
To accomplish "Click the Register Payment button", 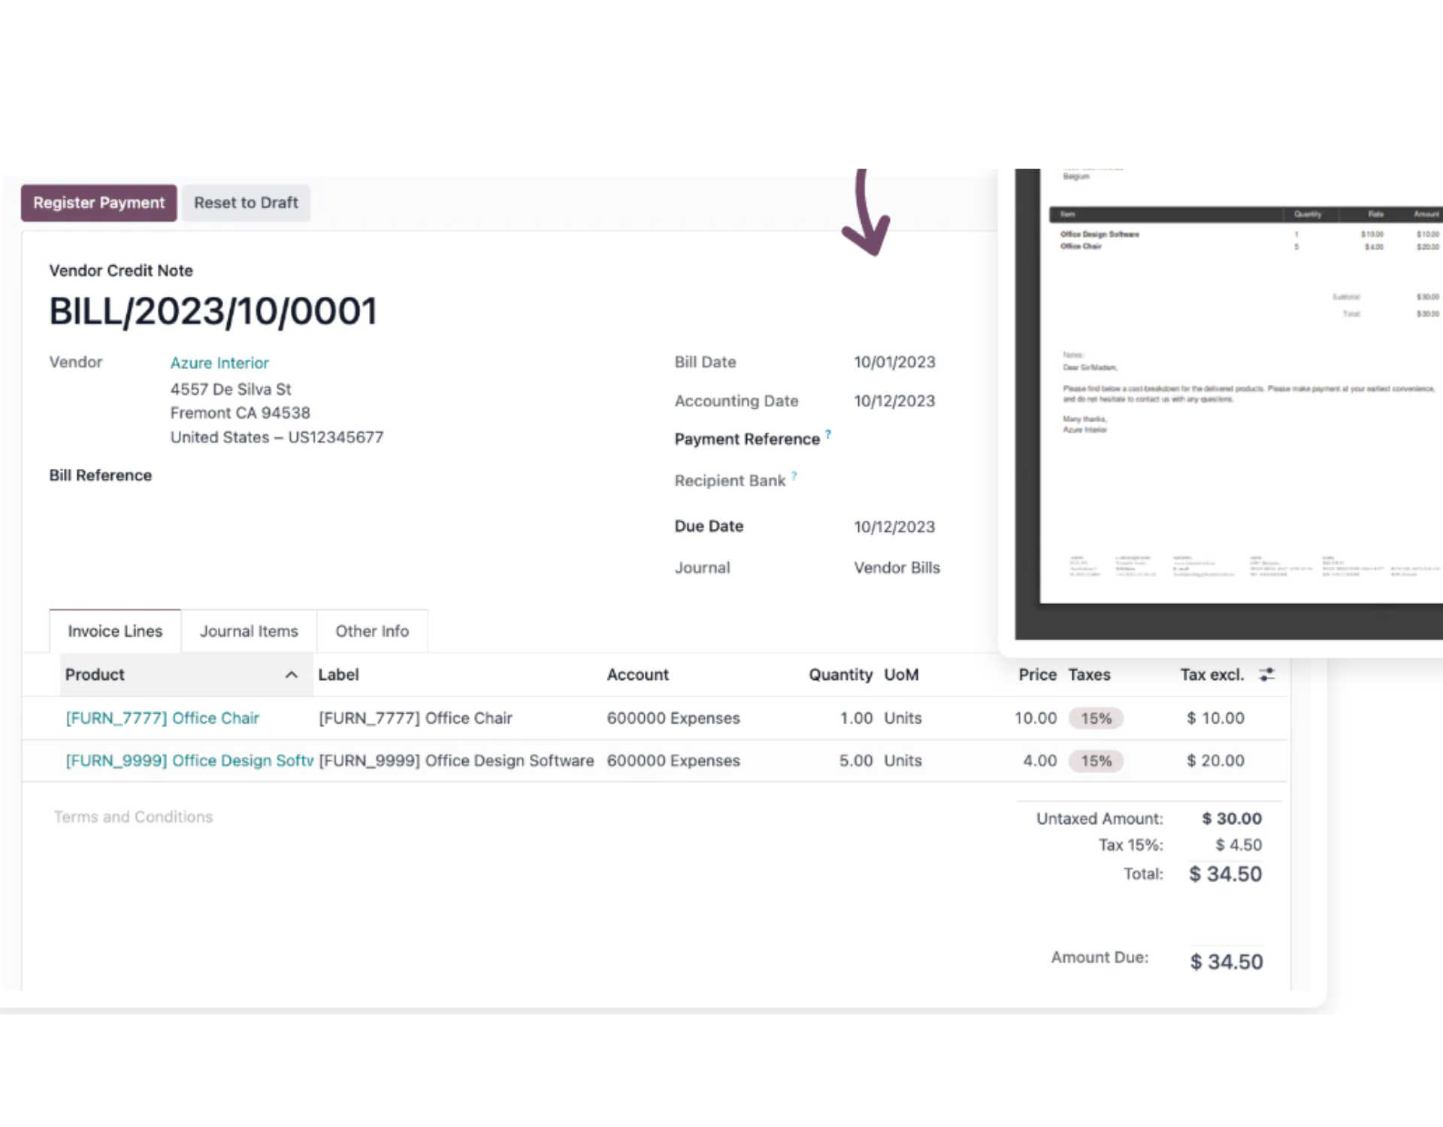I will 98,203.
